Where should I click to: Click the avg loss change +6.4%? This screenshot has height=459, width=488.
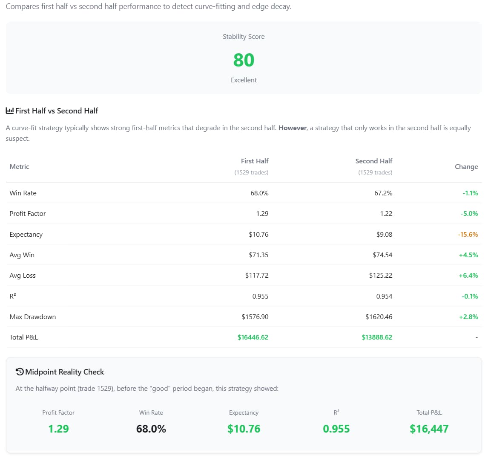point(468,275)
